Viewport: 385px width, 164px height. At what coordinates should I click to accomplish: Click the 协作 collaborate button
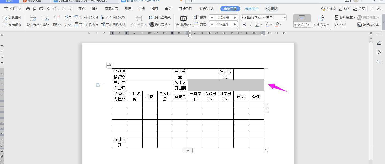coord(345,9)
